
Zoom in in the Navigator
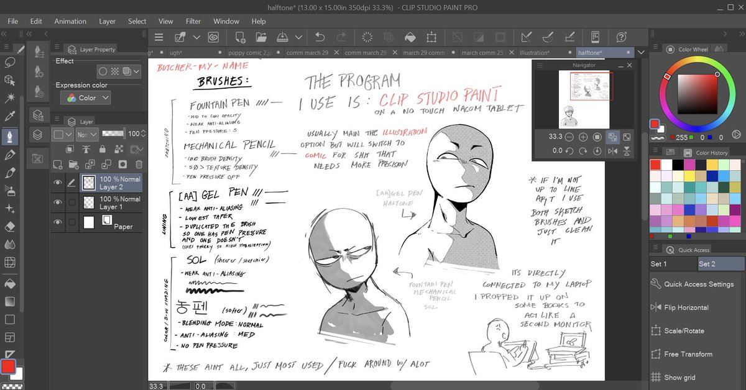583,137
